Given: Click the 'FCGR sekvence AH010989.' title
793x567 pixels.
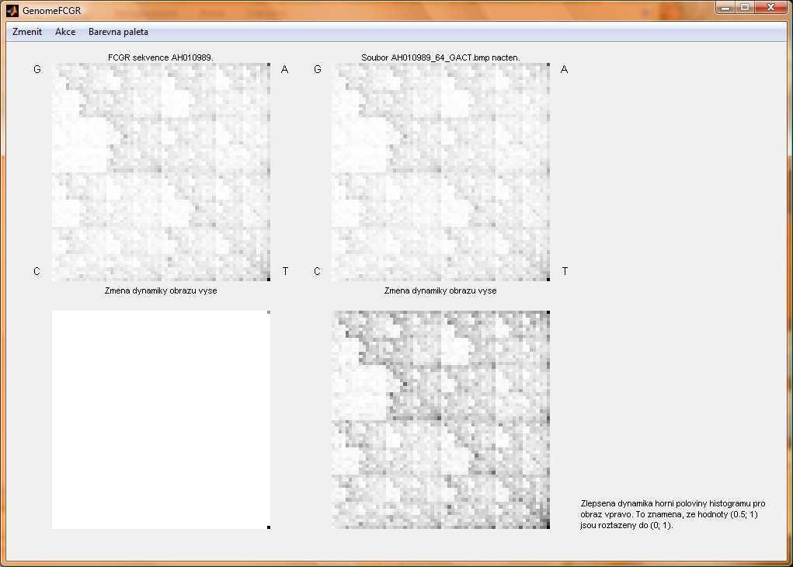Looking at the screenshot, I should (160, 57).
